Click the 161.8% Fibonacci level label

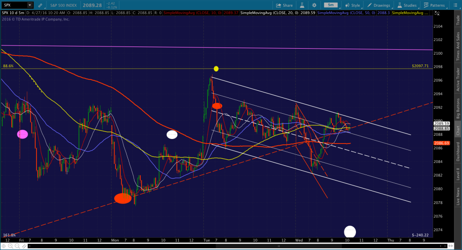coord(9,235)
